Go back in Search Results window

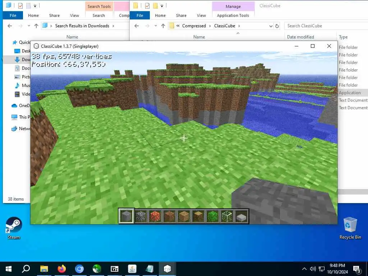10,26
